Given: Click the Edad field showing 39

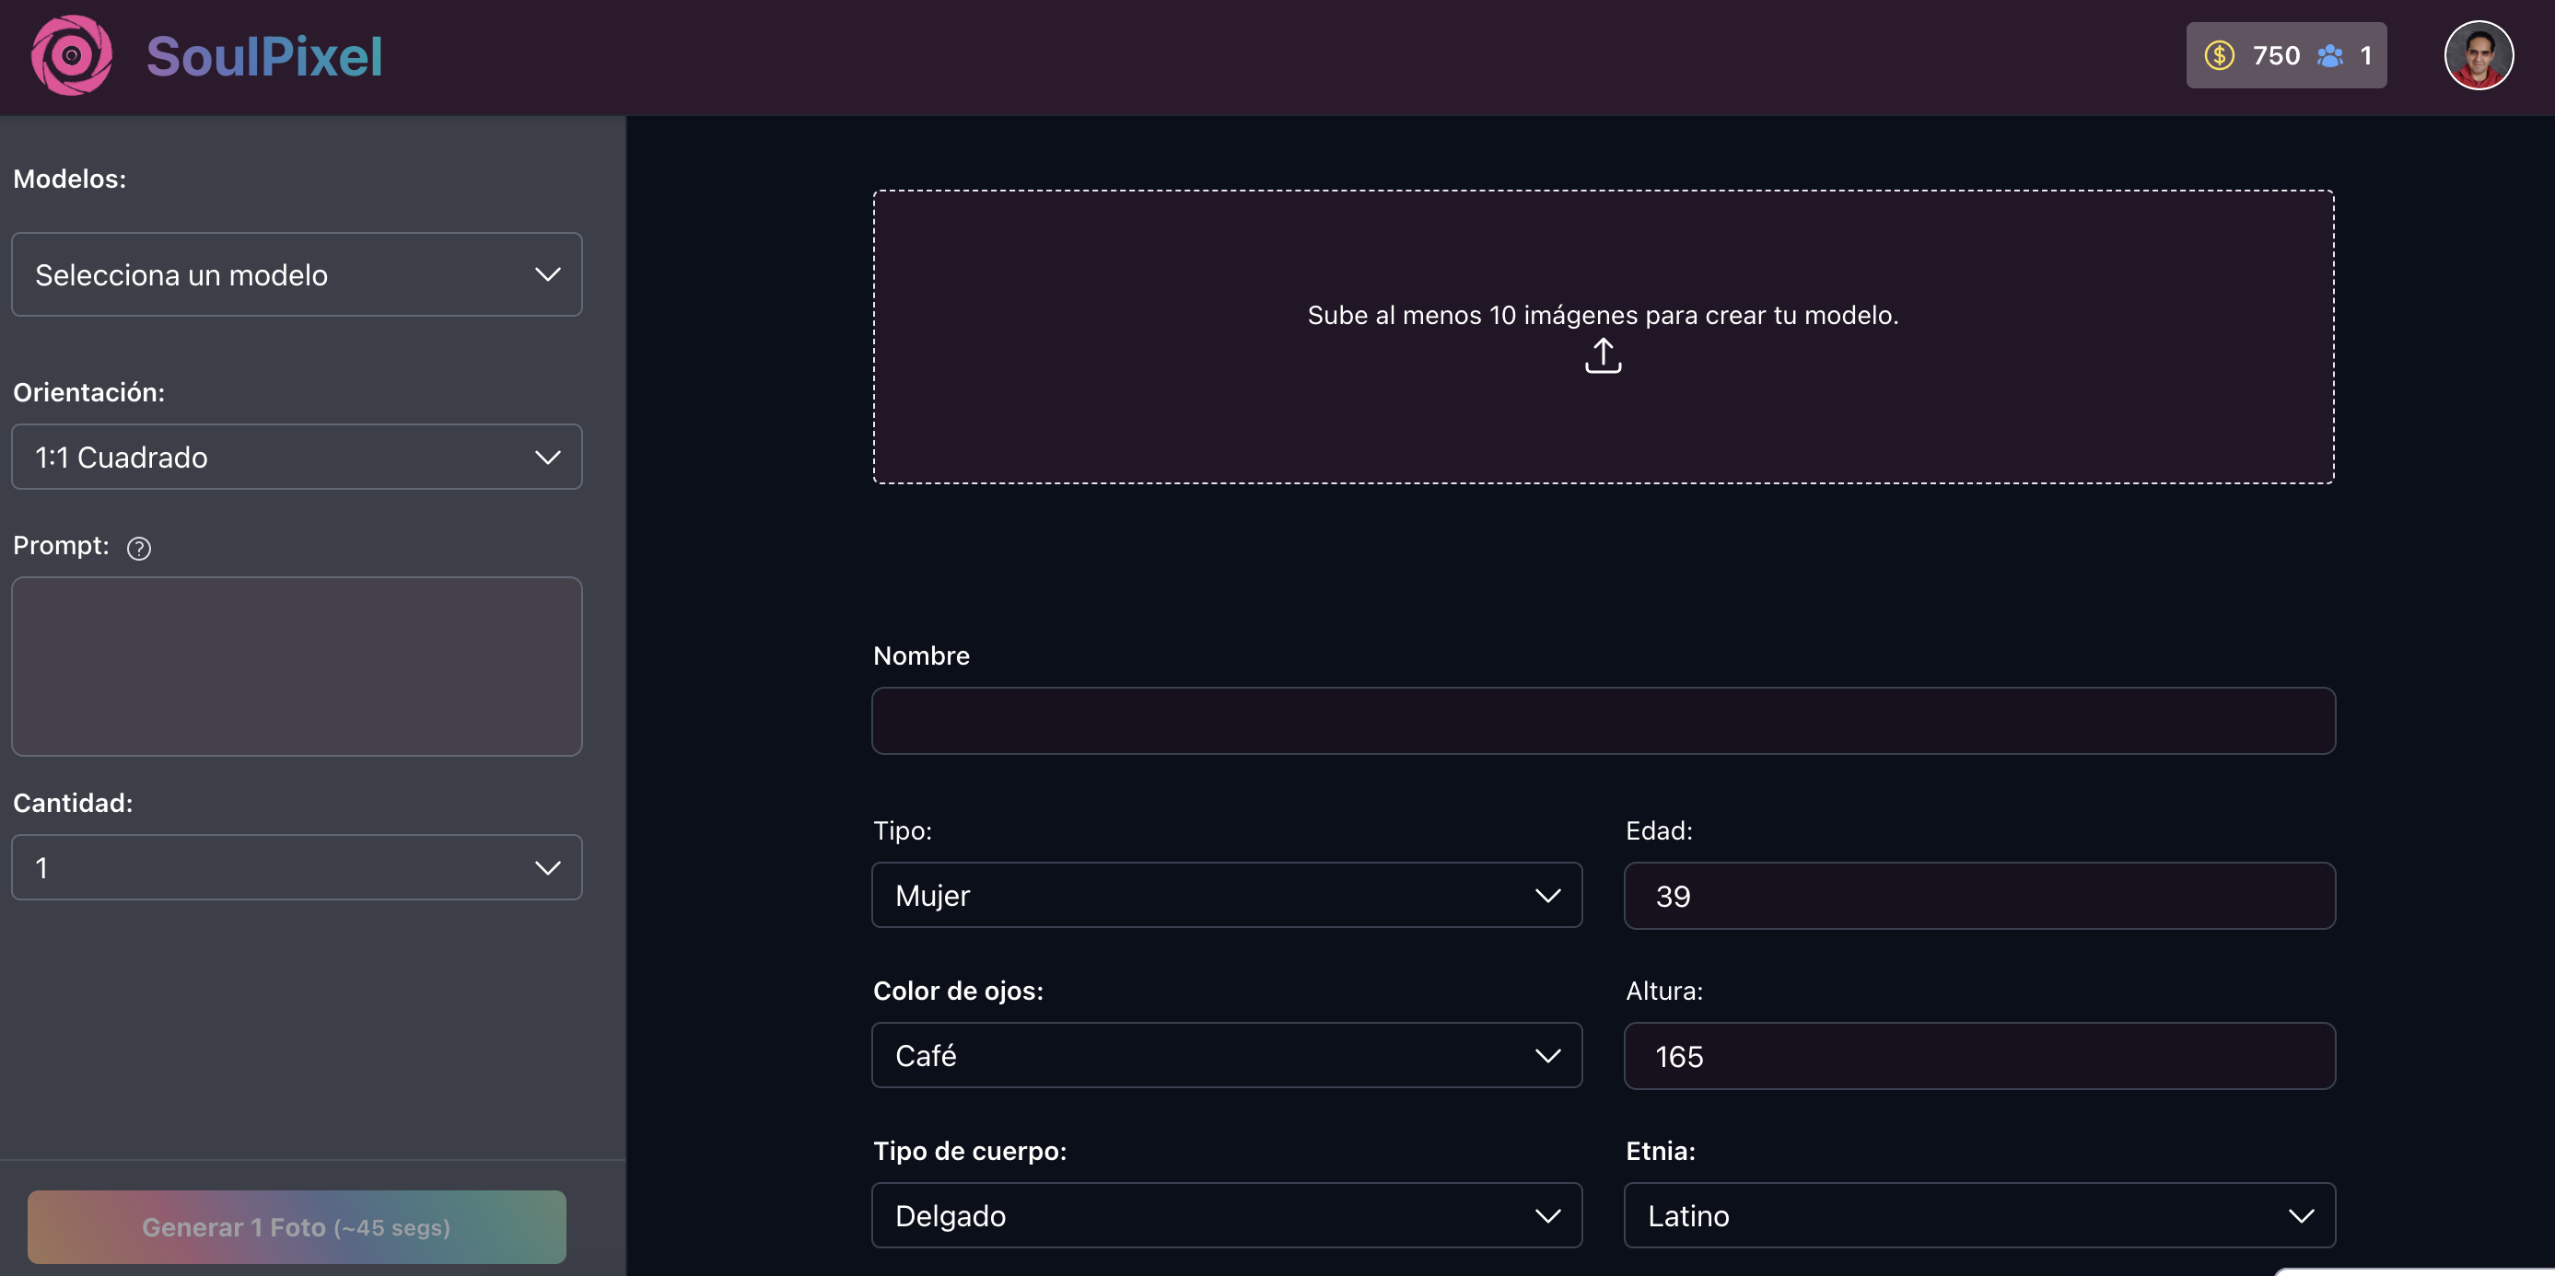Looking at the screenshot, I should click(1978, 895).
